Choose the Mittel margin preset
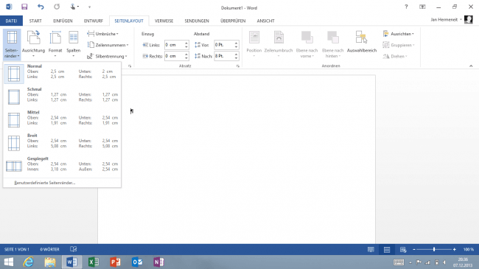 coord(62,120)
